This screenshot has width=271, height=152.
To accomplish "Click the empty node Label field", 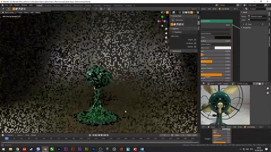I will (257, 20).
